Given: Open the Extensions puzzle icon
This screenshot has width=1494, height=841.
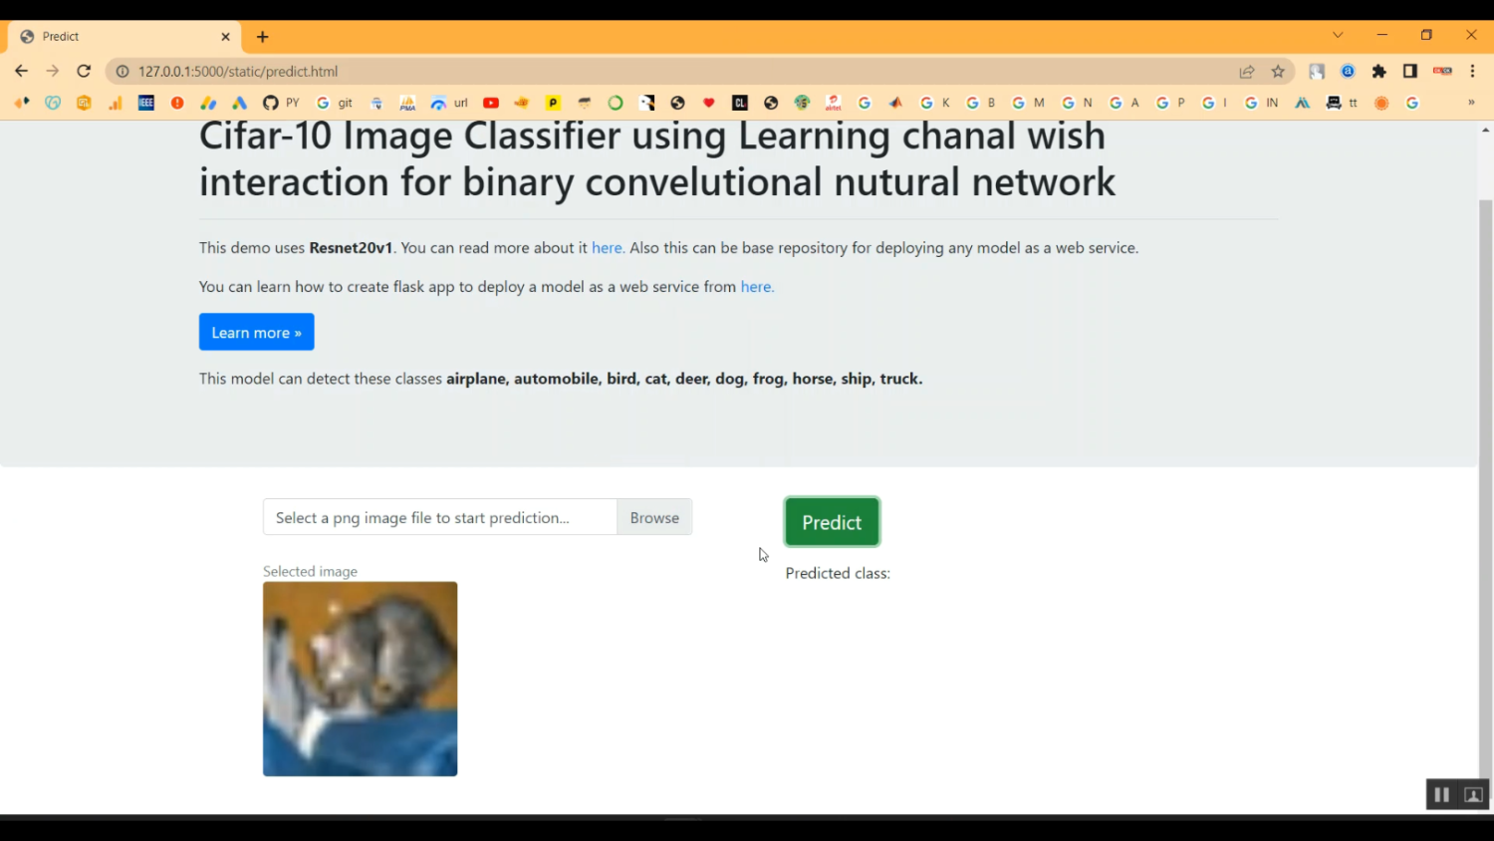Looking at the screenshot, I should [x=1379, y=72].
